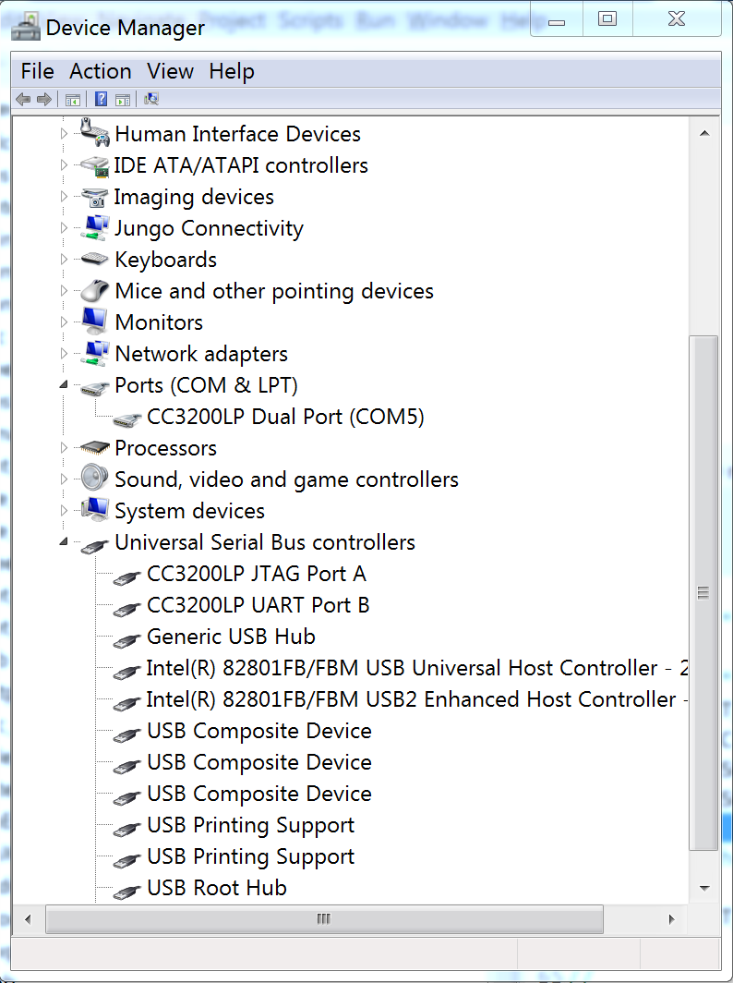Select CC3200LP UART Port B device

pos(258,605)
